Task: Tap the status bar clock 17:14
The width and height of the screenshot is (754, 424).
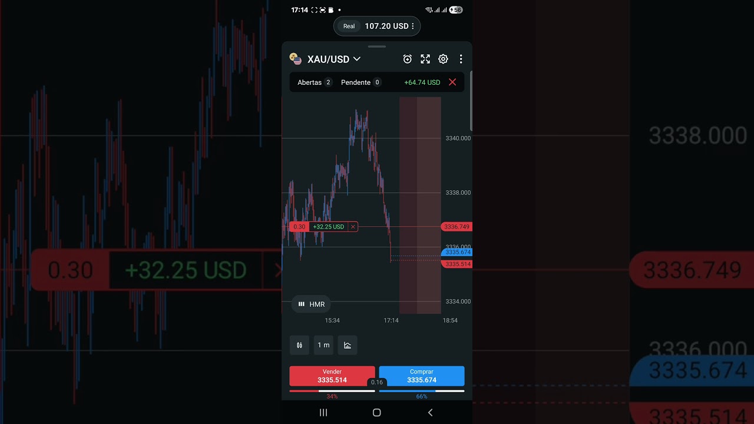Action: [299, 10]
